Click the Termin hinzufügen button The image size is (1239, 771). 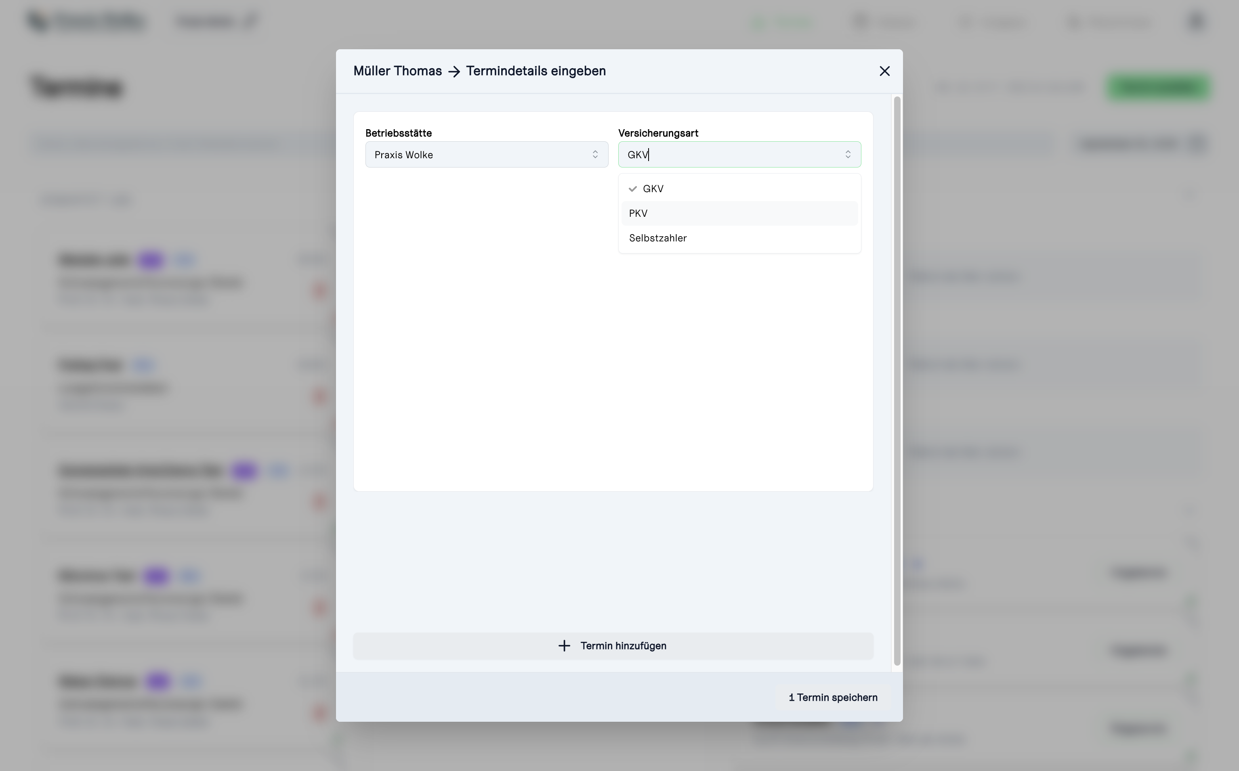tap(613, 646)
